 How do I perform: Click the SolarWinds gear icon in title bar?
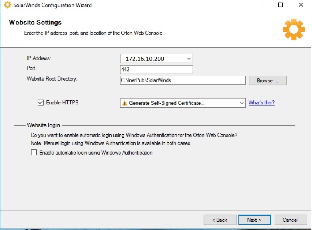tap(7, 5)
